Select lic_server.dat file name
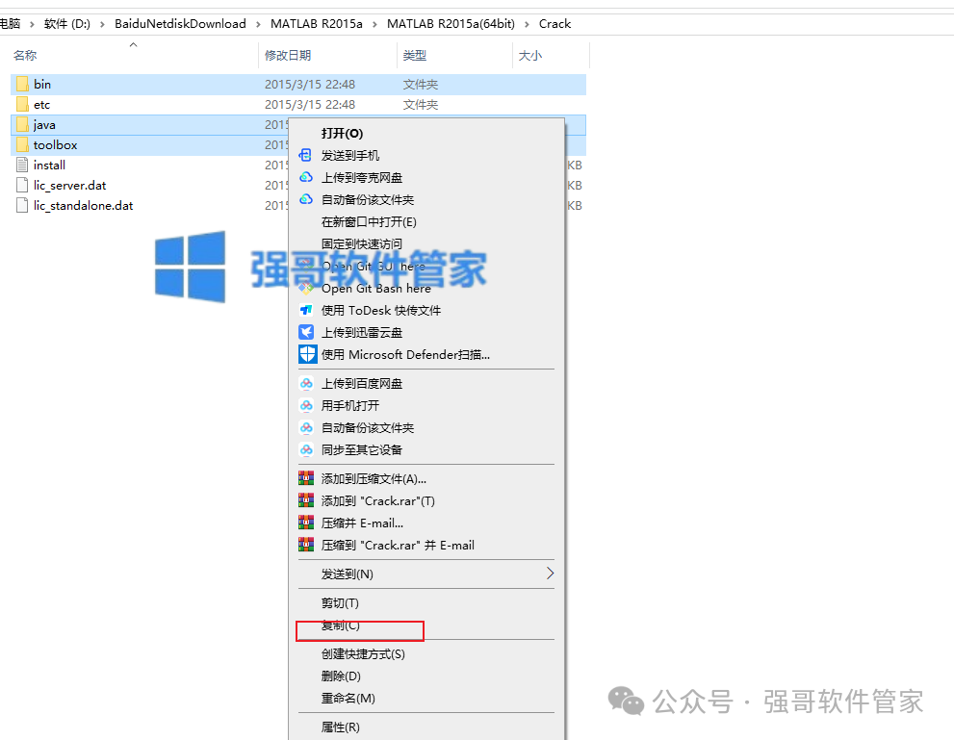Screen dimensions: 954x740 (x=70, y=185)
